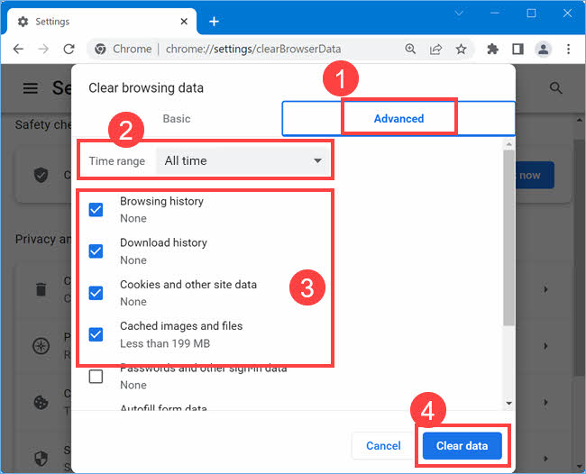This screenshot has height=474, width=586.
Task: Reload the page with the refresh icon
Action: click(x=69, y=49)
